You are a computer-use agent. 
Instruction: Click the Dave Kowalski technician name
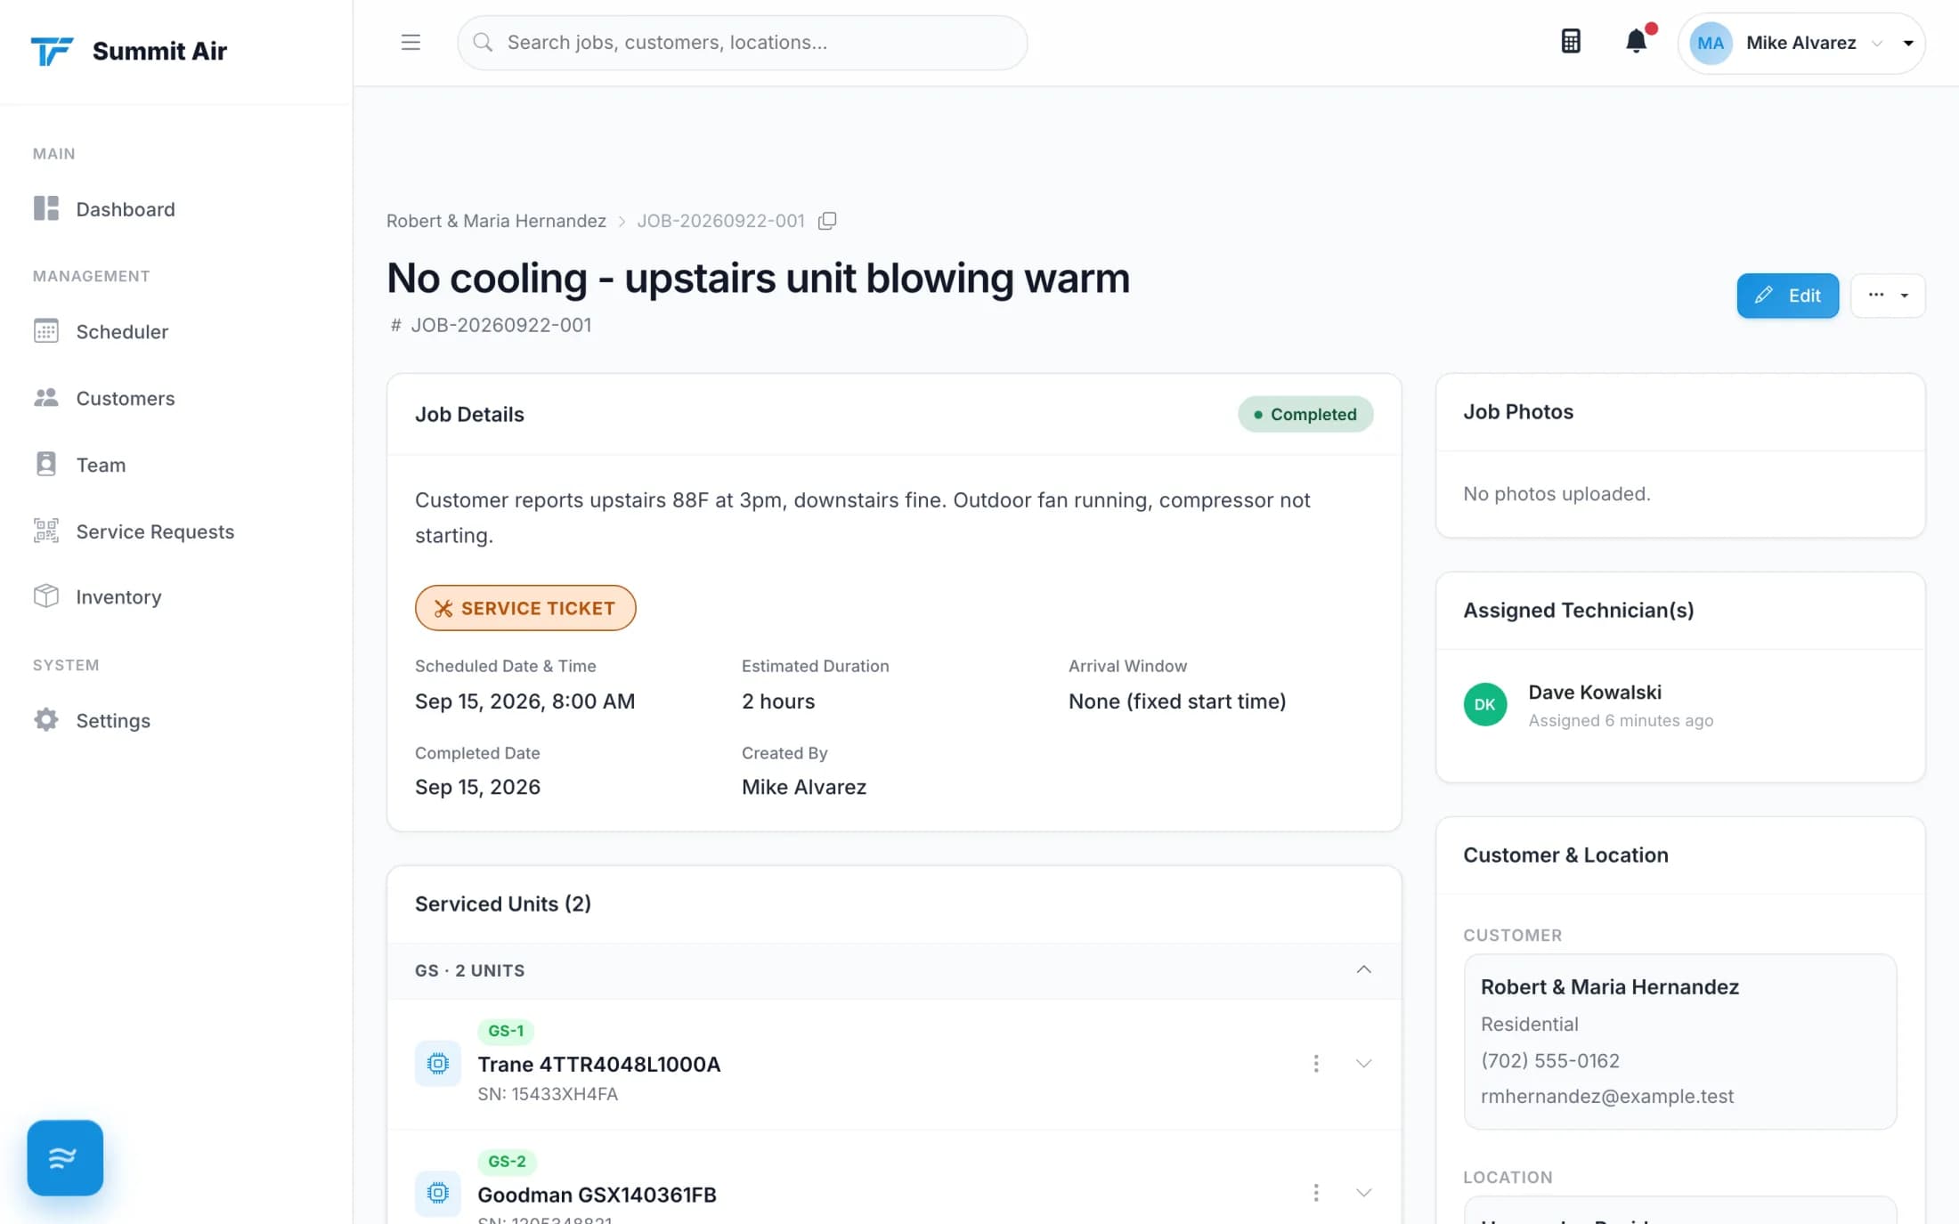click(x=1594, y=692)
